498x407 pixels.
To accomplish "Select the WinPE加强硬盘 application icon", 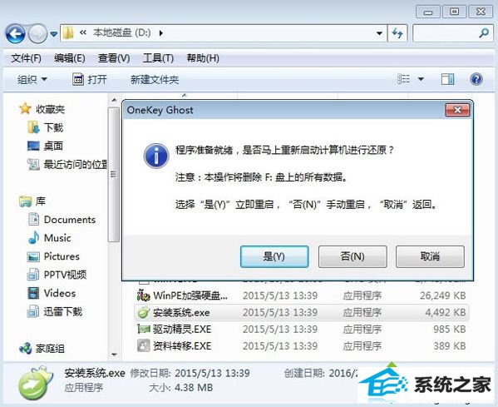I will coord(143,295).
